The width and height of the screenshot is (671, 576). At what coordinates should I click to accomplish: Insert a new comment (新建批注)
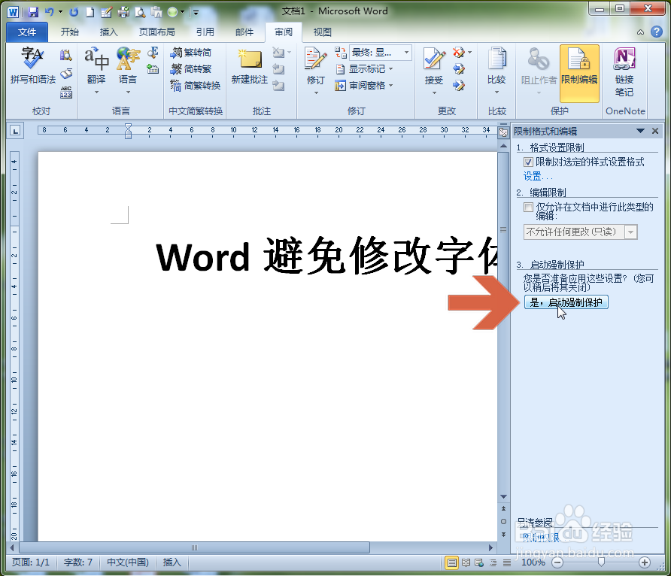250,66
